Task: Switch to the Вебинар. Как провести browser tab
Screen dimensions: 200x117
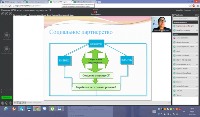Action: (85, 2)
